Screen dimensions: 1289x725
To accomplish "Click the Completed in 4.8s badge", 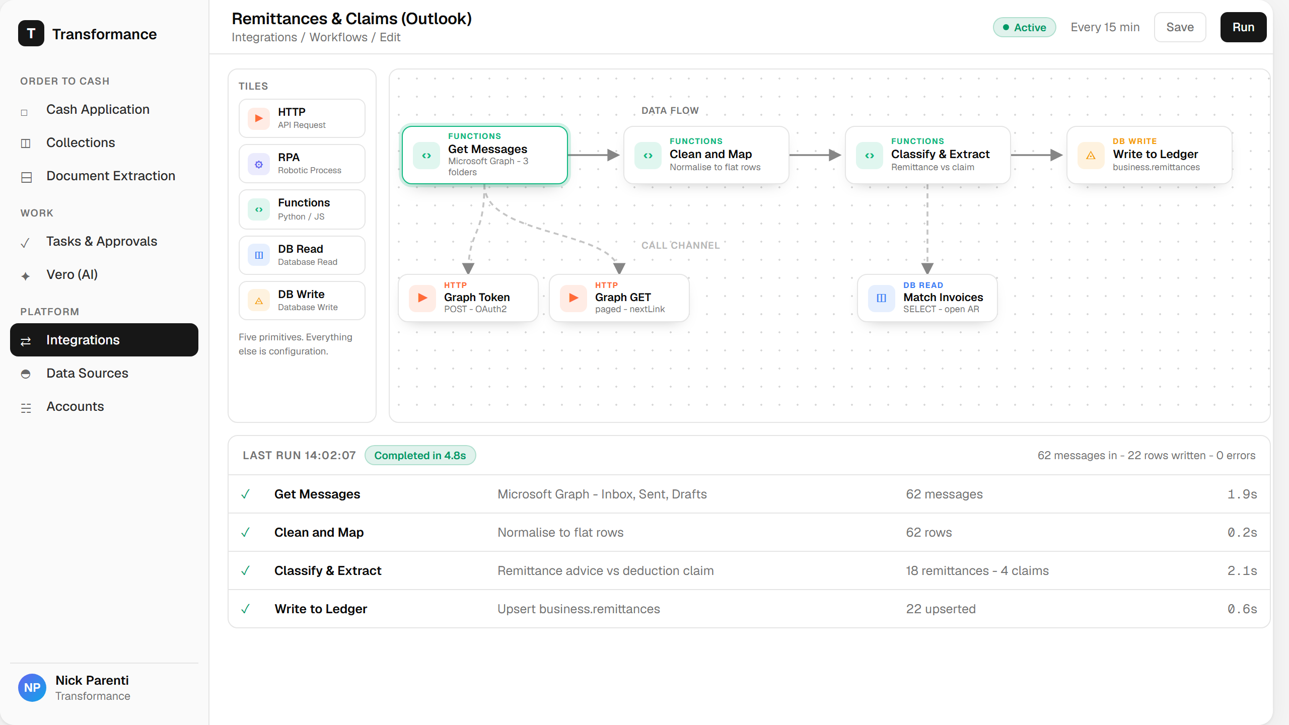I will pos(420,455).
